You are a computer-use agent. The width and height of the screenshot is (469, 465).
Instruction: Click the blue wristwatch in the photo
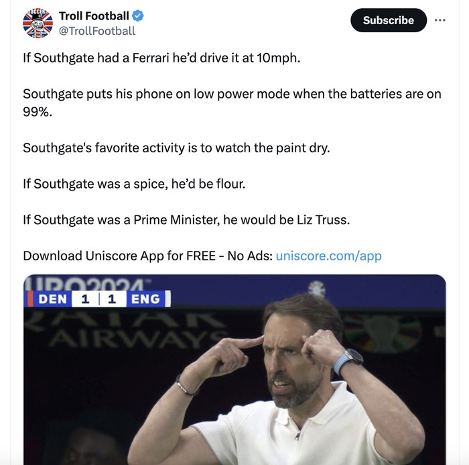click(348, 361)
